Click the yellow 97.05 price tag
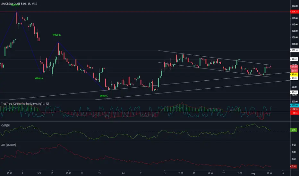 coord(294,74)
